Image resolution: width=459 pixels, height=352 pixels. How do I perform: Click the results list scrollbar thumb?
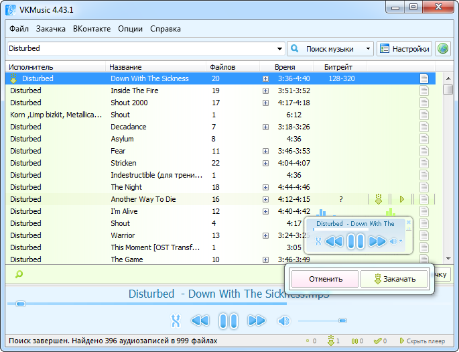point(448,89)
